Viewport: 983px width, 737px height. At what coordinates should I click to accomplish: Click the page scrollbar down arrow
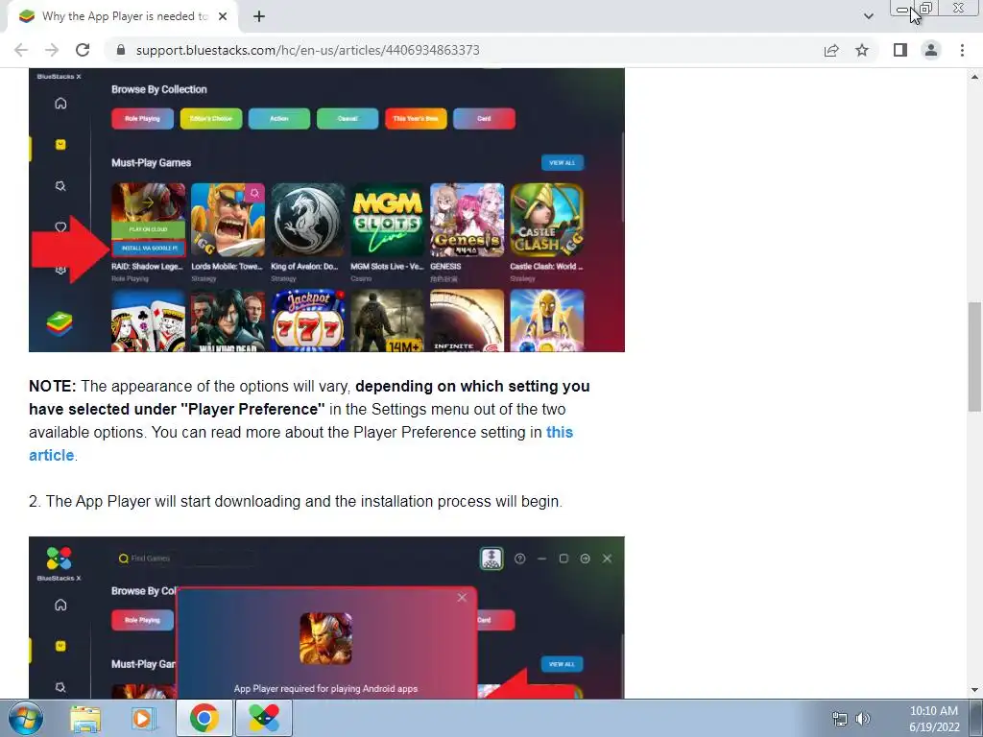[974, 690]
